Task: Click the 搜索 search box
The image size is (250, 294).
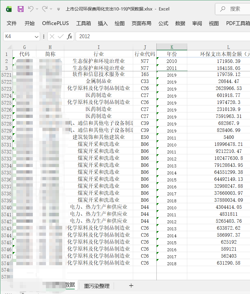Action: [x=233, y=9]
